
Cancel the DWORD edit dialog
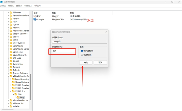[100, 62]
